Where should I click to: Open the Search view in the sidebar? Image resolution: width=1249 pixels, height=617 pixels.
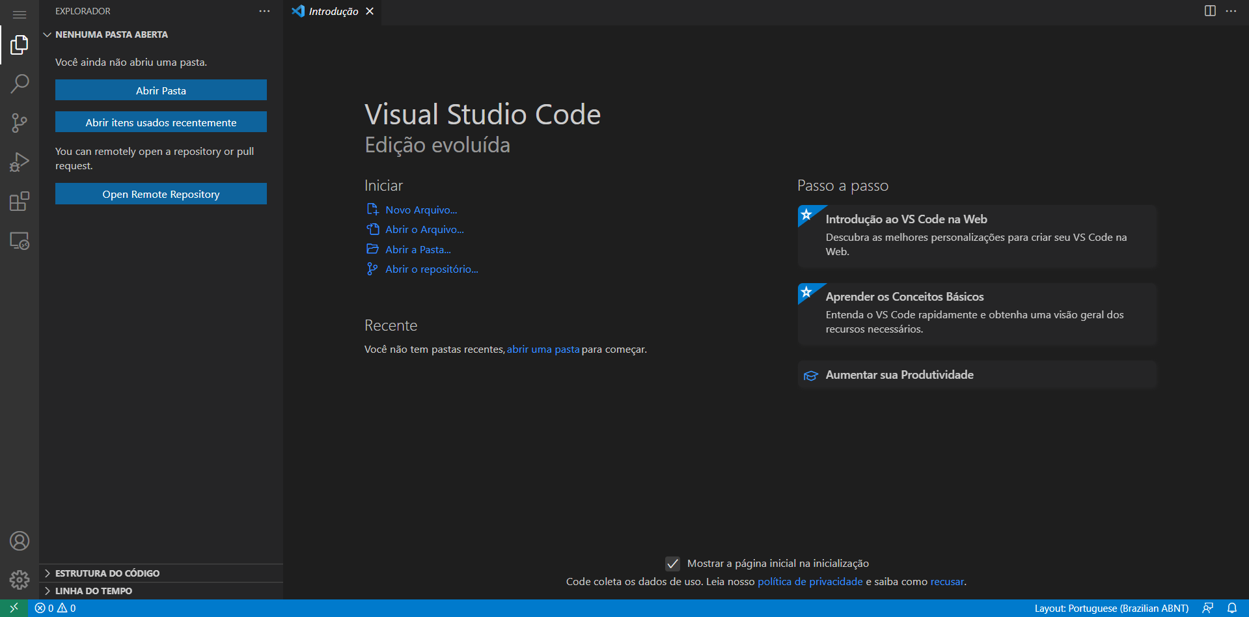coord(20,83)
